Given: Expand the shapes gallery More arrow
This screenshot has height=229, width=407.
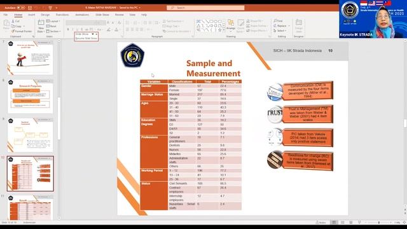Looking at the screenshot, I should (224, 30).
